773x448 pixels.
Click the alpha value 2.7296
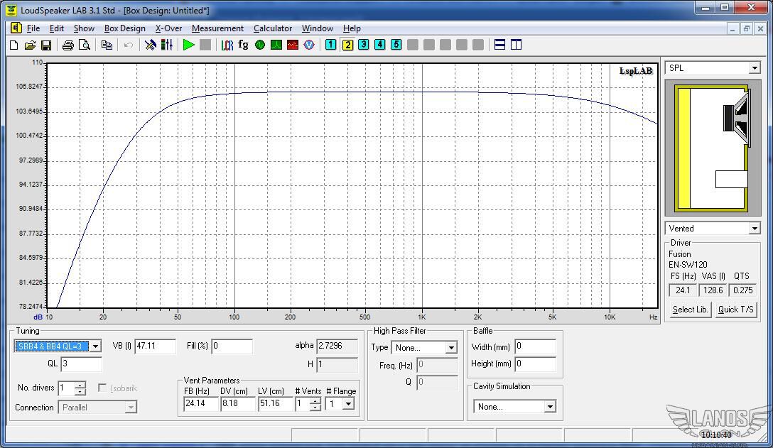(x=337, y=346)
